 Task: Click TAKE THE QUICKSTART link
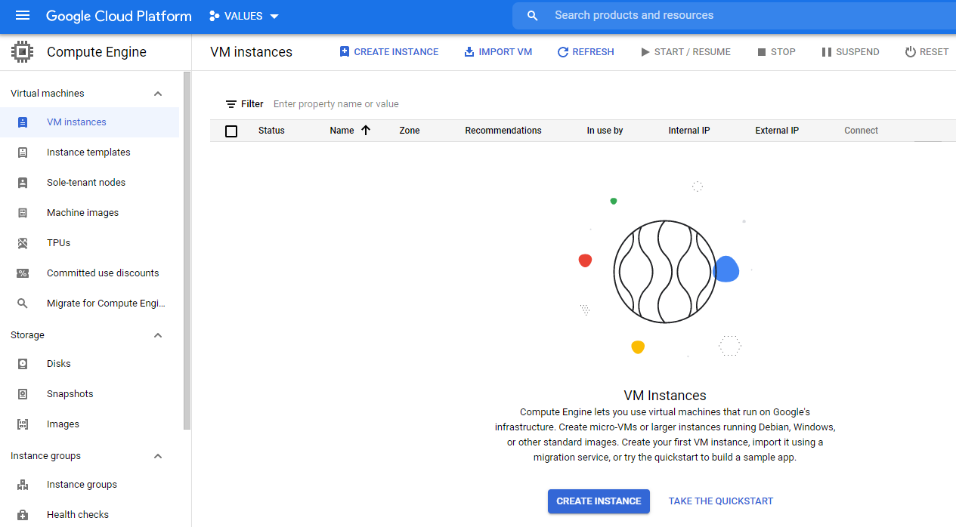[721, 501]
